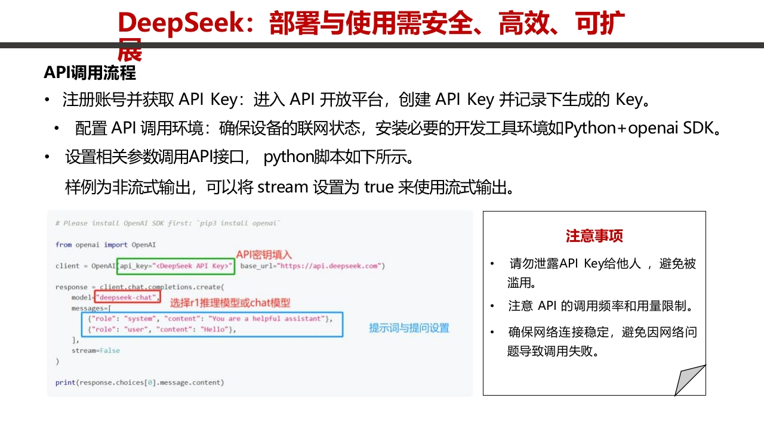The width and height of the screenshot is (764, 429).
Task: Click the 'stream=False' code line
Action: coord(95,350)
